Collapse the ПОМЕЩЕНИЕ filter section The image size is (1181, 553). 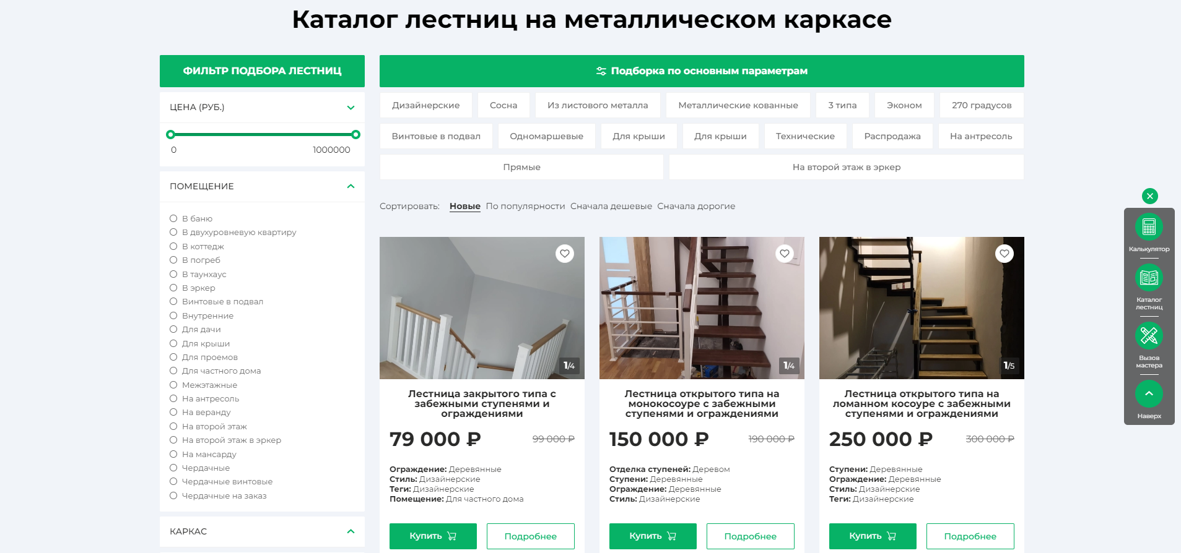(x=351, y=186)
